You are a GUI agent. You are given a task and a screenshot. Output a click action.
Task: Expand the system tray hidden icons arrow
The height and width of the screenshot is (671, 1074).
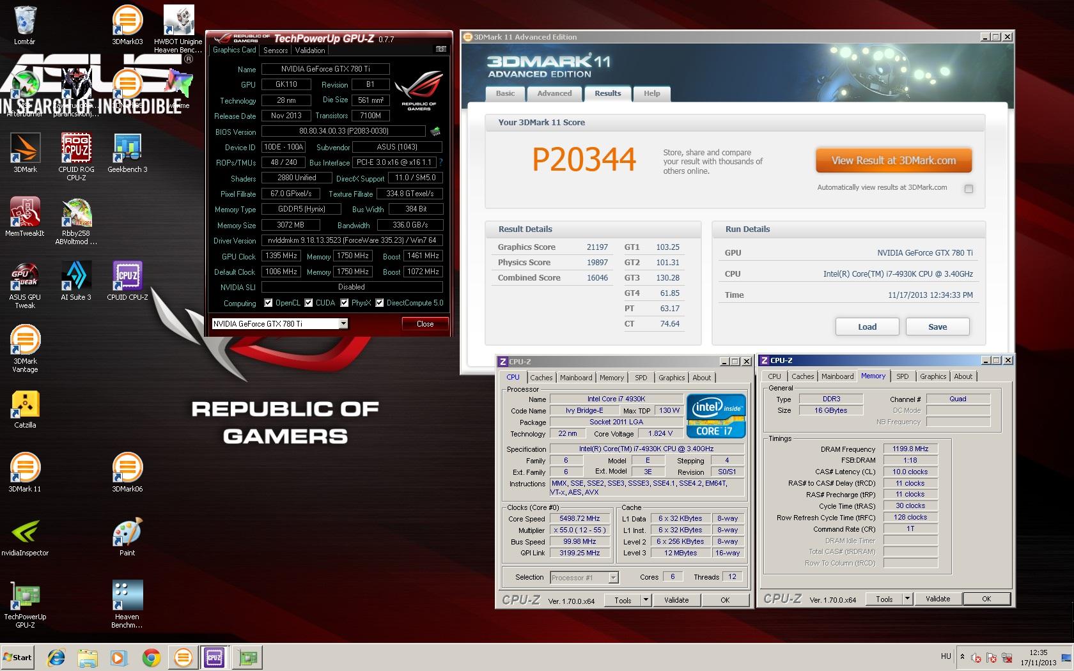pyautogui.click(x=962, y=656)
